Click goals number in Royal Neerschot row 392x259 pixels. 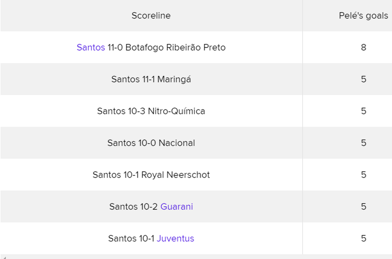tap(363, 174)
